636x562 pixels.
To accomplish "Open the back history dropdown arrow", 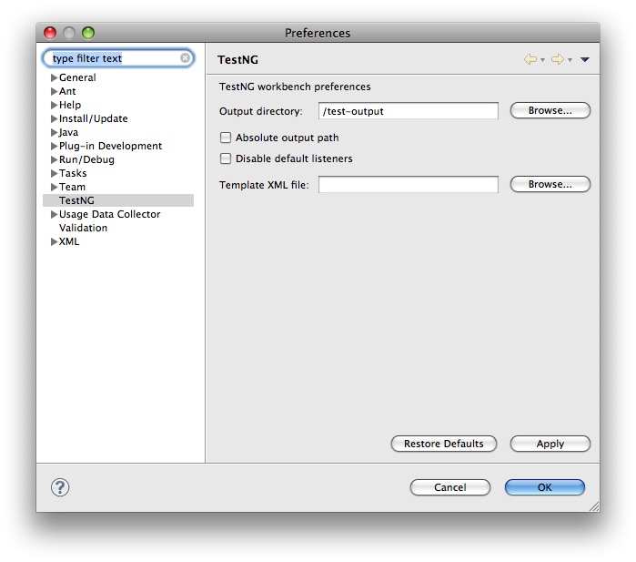I will [542, 60].
